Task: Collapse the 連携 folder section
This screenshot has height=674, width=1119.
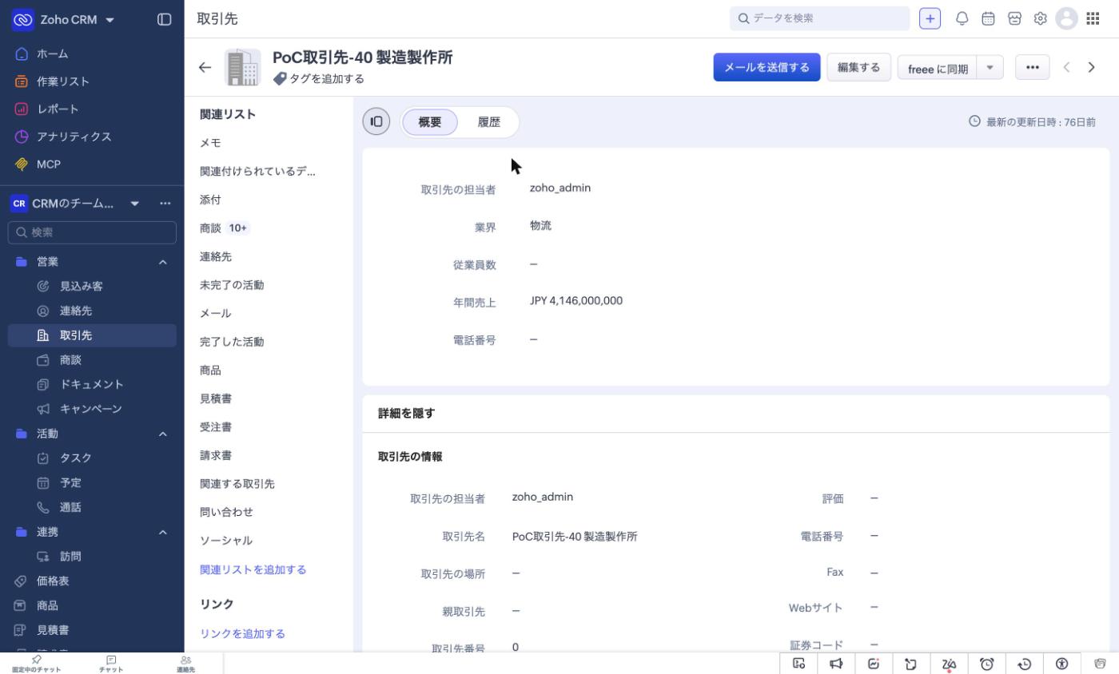Action: (162, 532)
